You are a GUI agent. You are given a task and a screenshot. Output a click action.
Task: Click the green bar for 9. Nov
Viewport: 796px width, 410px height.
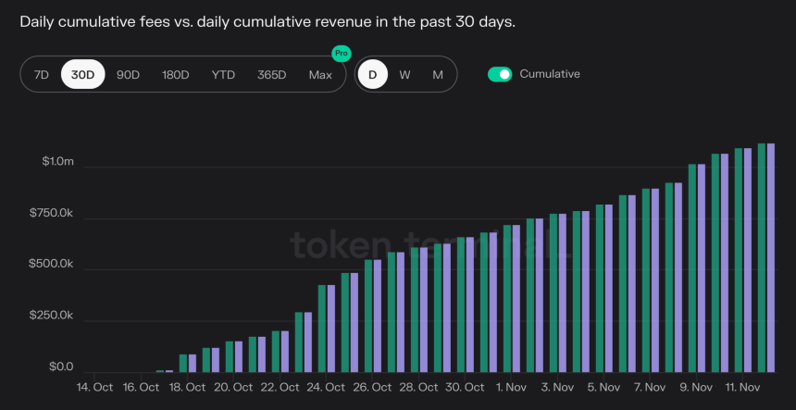pos(692,267)
